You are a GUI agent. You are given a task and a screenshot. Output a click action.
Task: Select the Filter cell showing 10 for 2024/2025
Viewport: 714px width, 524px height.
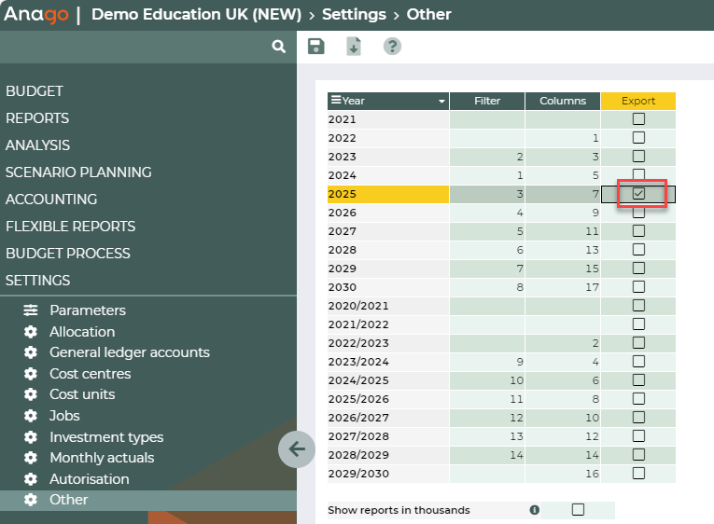(x=487, y=380)
